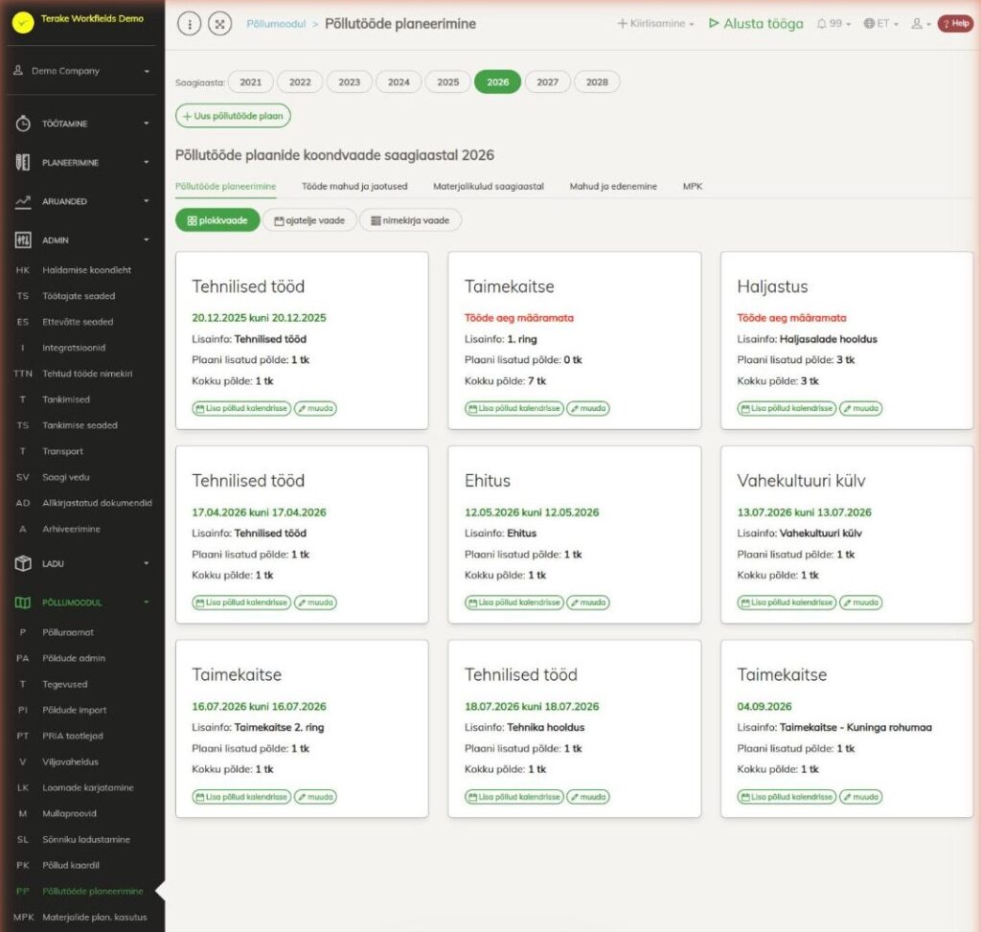This screenshot has height=932, width=981.
Task: Open the ET language globe selector
Action: coord(881,24)
